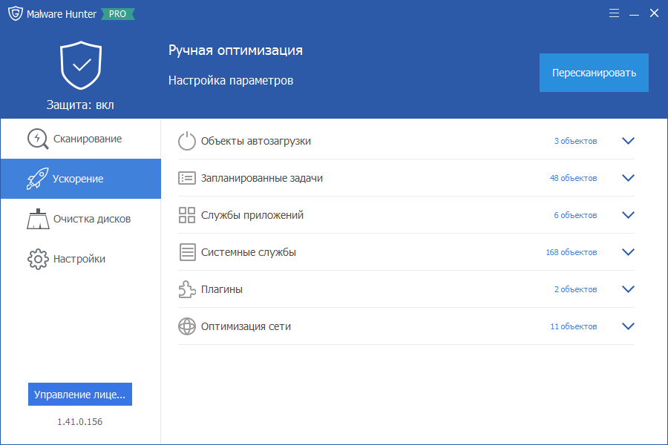Open the hamburger menu

(614, 13)
